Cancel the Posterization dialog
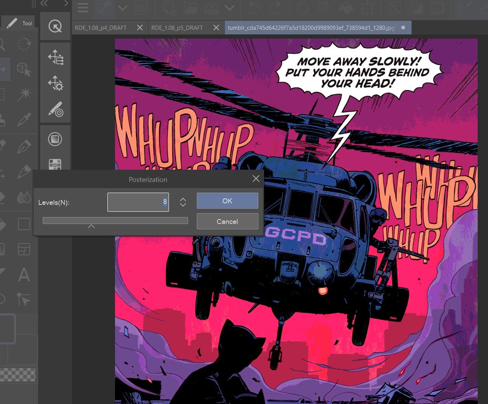Screen dimensions: 488x404 [227, 221]
